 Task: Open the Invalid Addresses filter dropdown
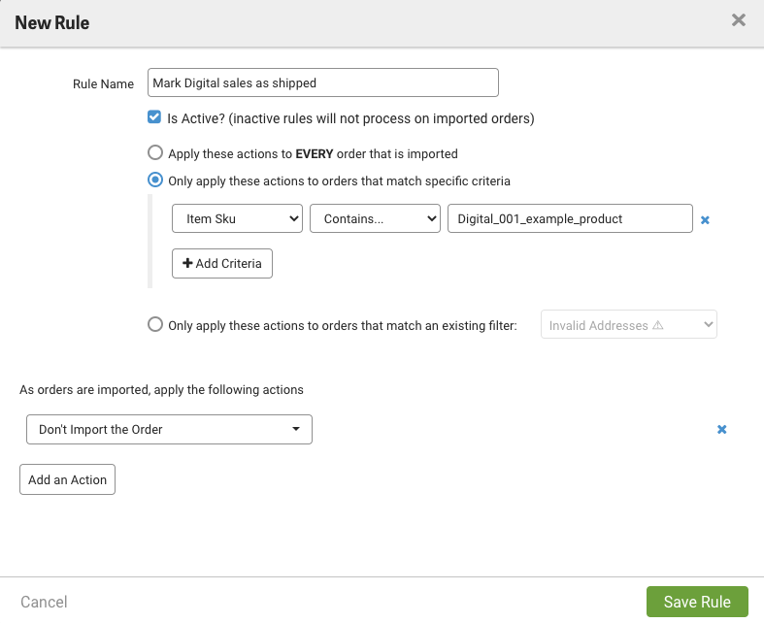(x=629, y=325)
